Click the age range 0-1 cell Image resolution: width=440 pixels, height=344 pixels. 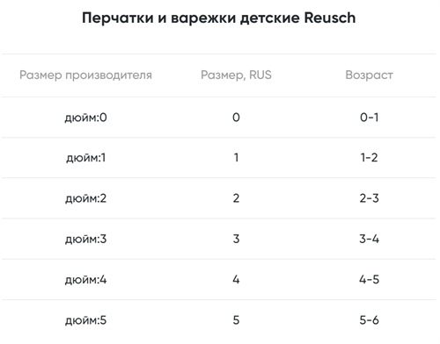369,118
